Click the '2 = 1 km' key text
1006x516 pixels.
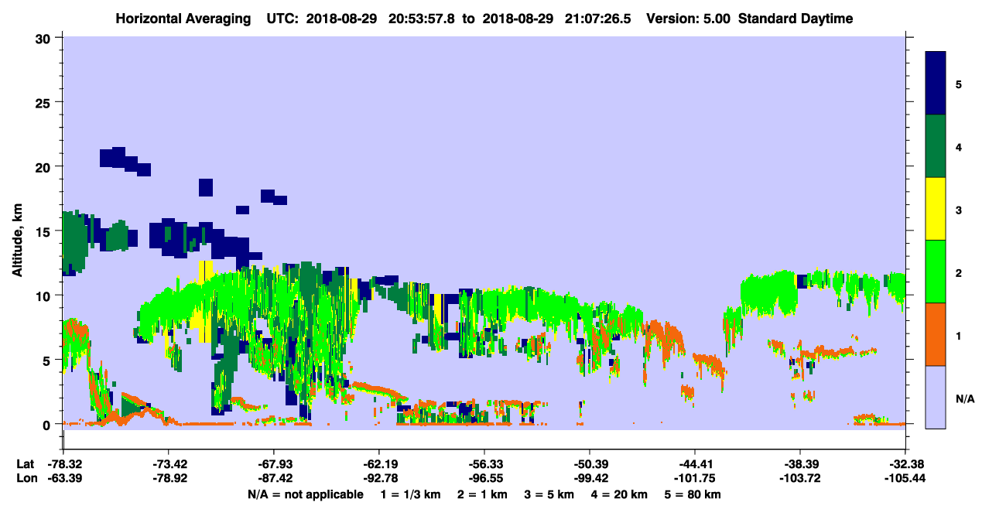[481, 494]
